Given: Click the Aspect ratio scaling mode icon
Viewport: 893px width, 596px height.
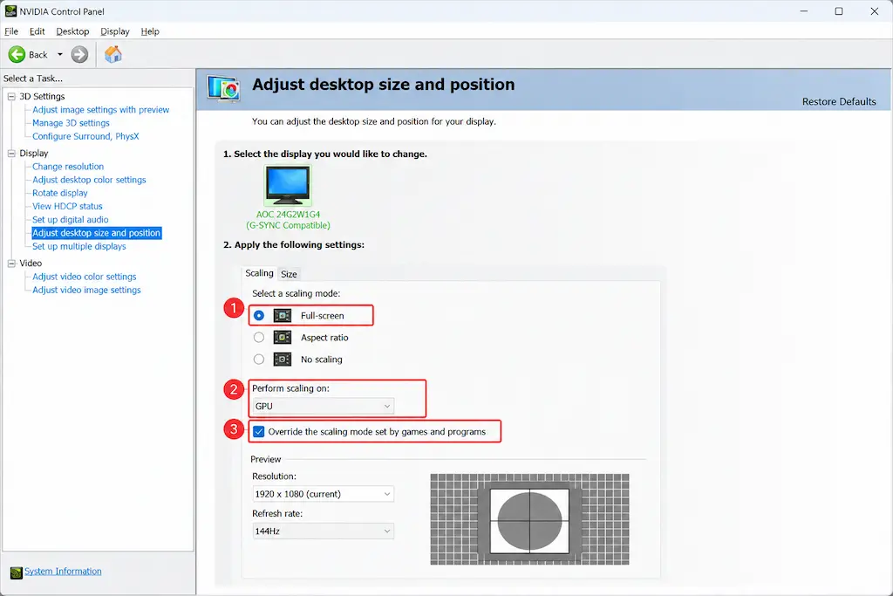Looking at the screenshot, I should tap(283, 338).
